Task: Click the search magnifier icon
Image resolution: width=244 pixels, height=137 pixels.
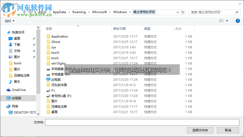Action: [x=237, y=12]
